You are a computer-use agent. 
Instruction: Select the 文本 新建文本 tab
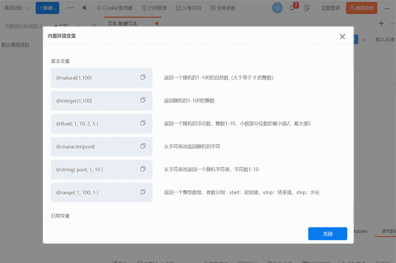point(132,23)
